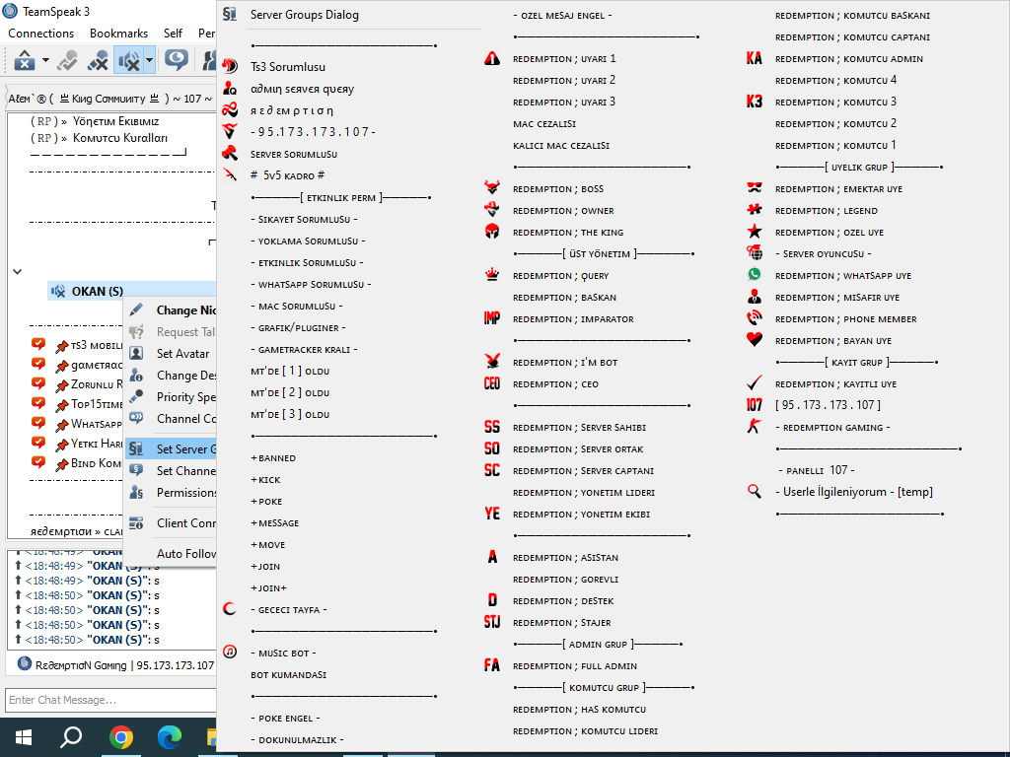
Task: Open the Self menu
Action: (x=173, y=33)
